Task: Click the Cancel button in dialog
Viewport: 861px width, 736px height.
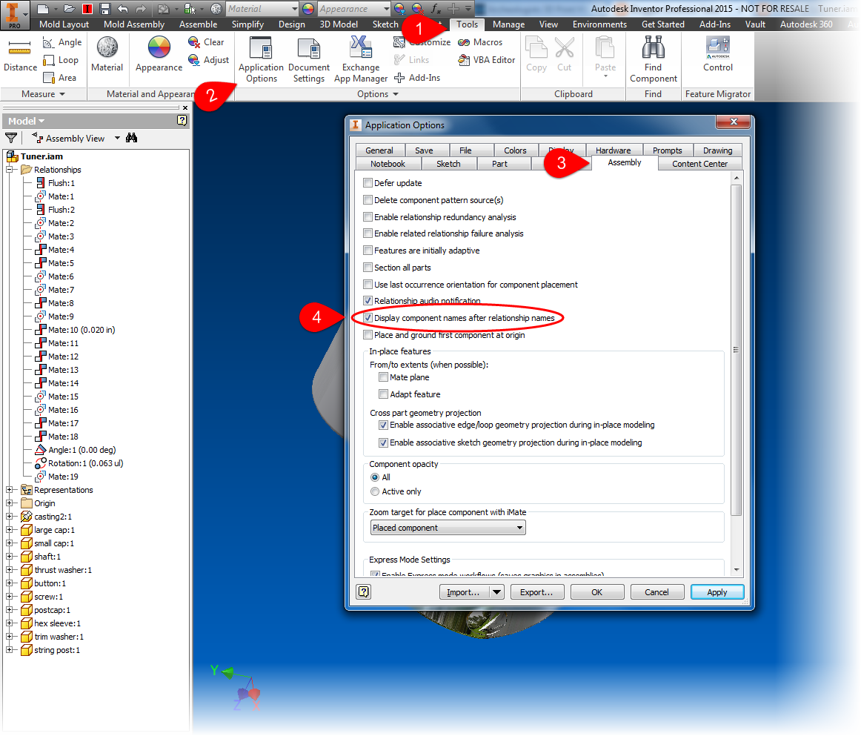Action: click(x=656, y=592)
